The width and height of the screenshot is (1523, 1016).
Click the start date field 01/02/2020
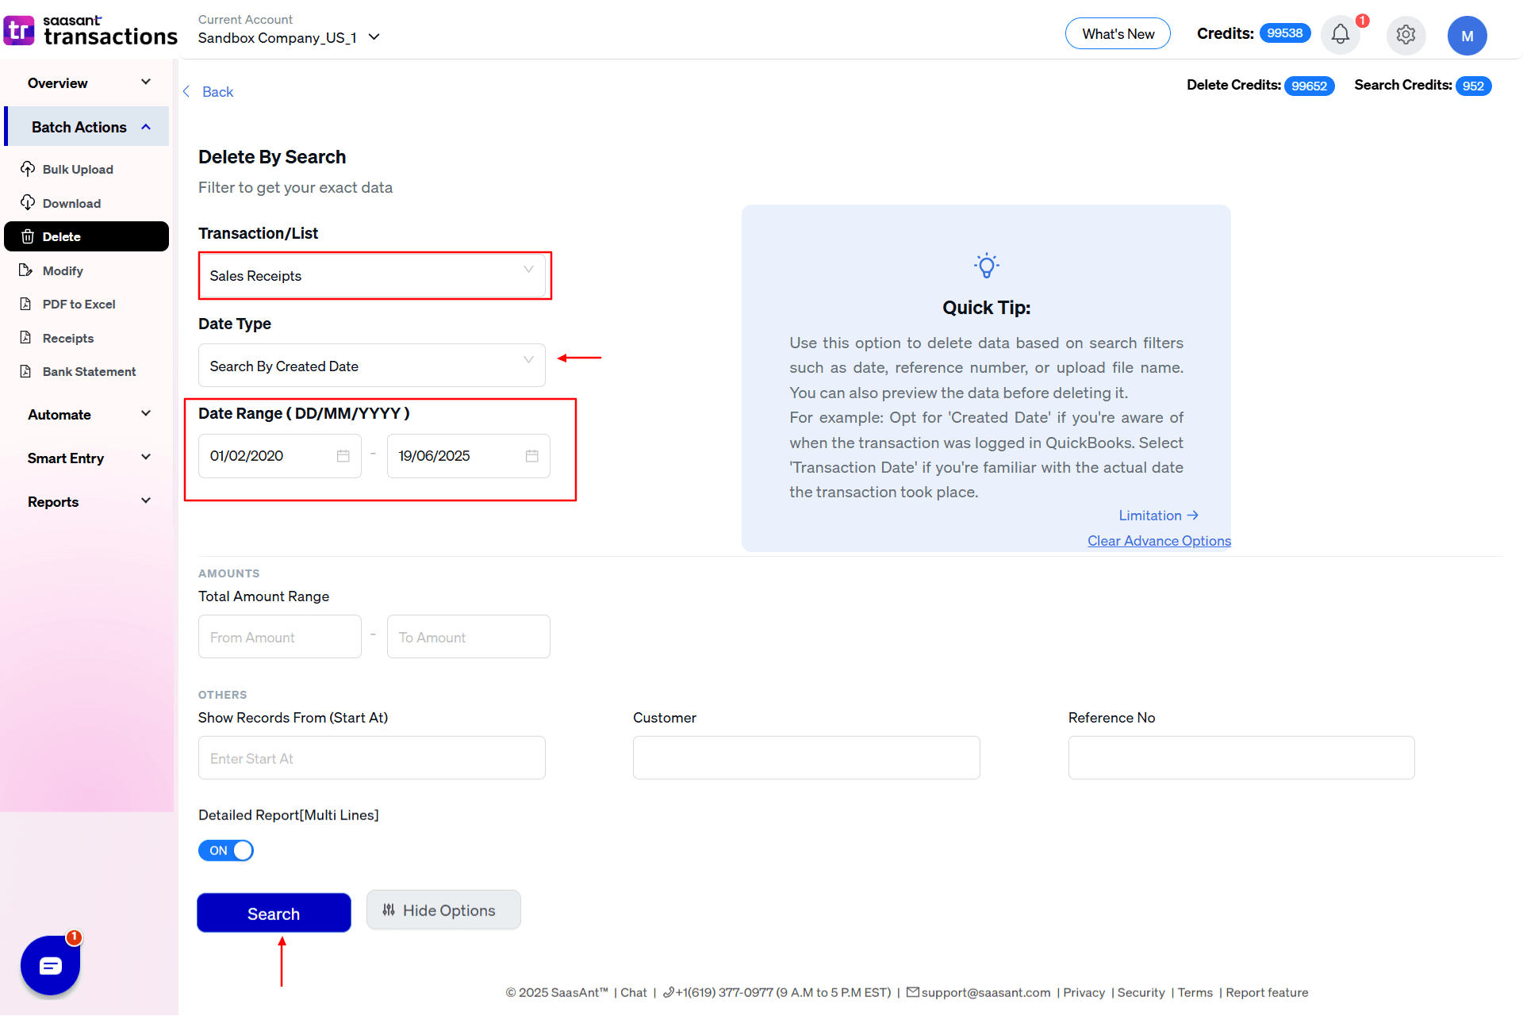point(280,456)
